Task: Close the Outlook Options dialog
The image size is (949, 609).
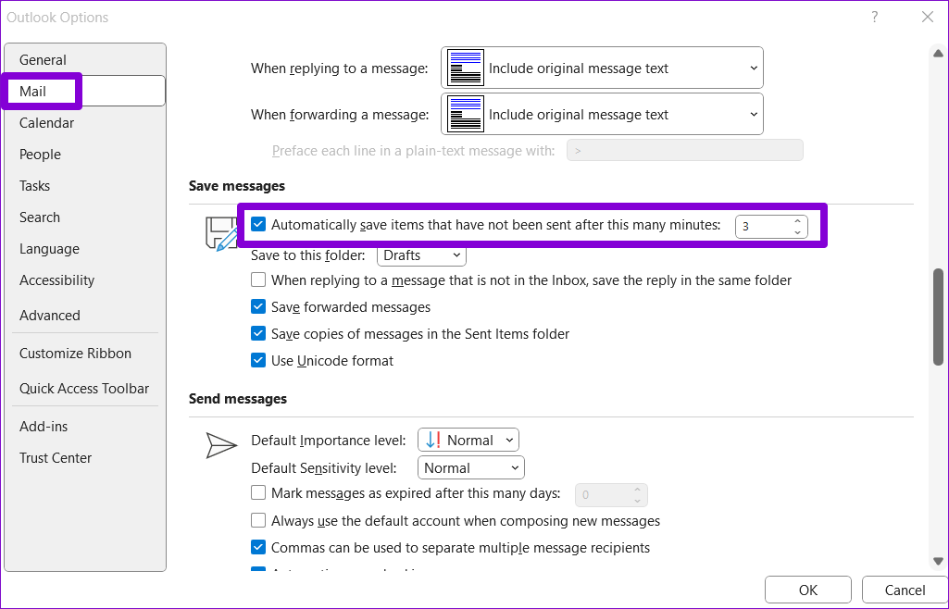Action: pyautogui.click(x=927, y=17)
